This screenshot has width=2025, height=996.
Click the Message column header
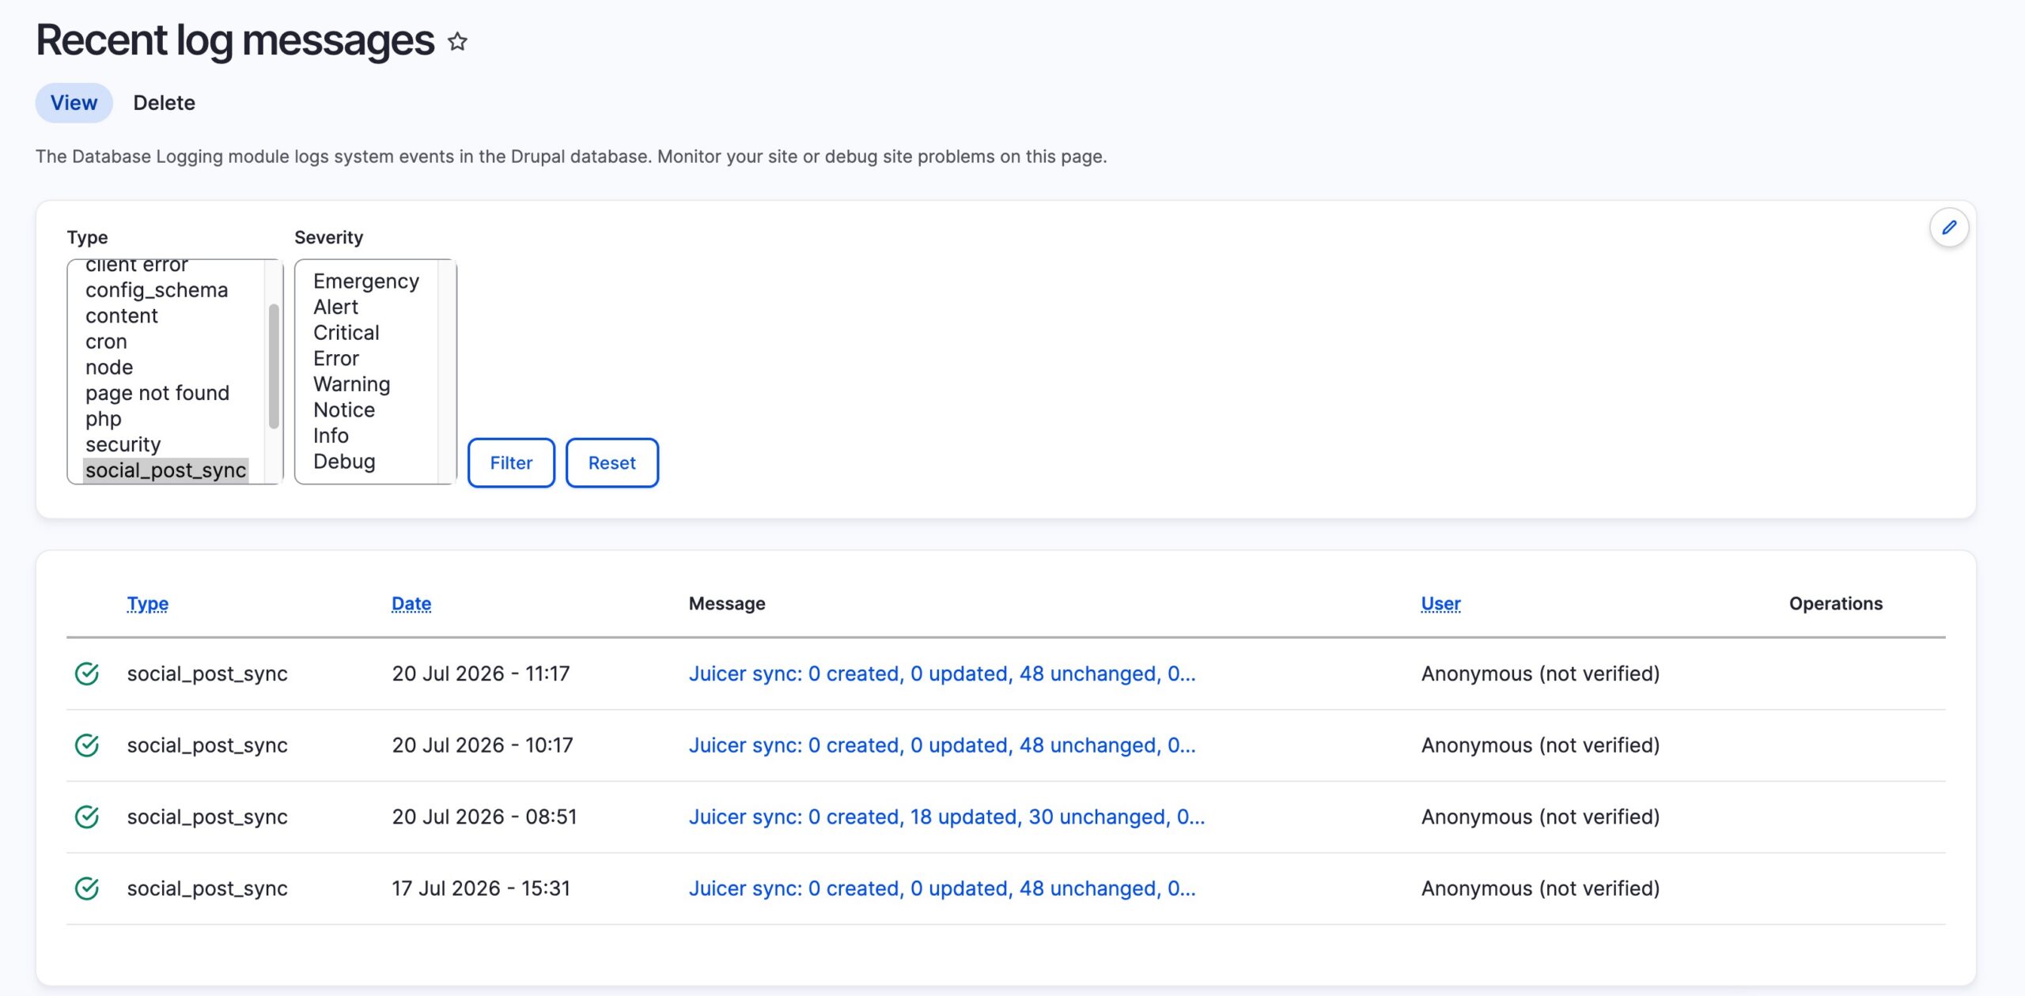(727, 604)
